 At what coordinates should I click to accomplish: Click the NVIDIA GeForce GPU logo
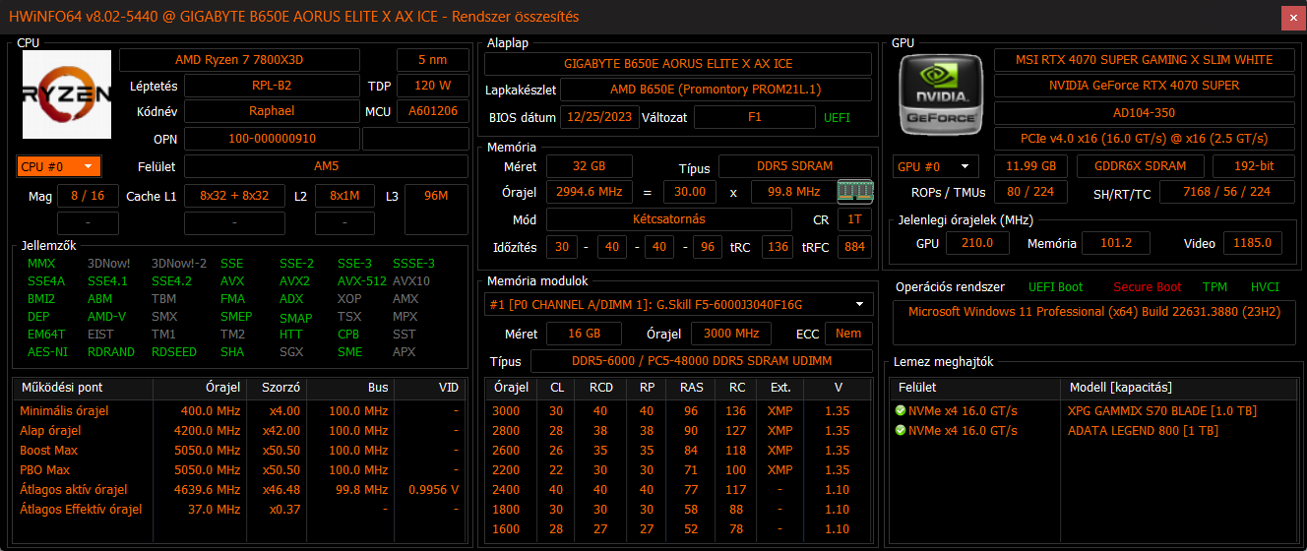(941, 94)
